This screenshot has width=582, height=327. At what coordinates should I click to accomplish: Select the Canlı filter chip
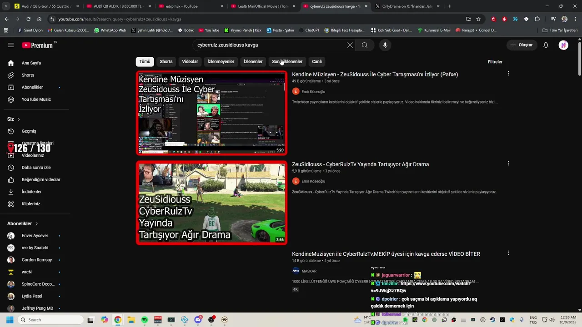(x=317, y=61)
